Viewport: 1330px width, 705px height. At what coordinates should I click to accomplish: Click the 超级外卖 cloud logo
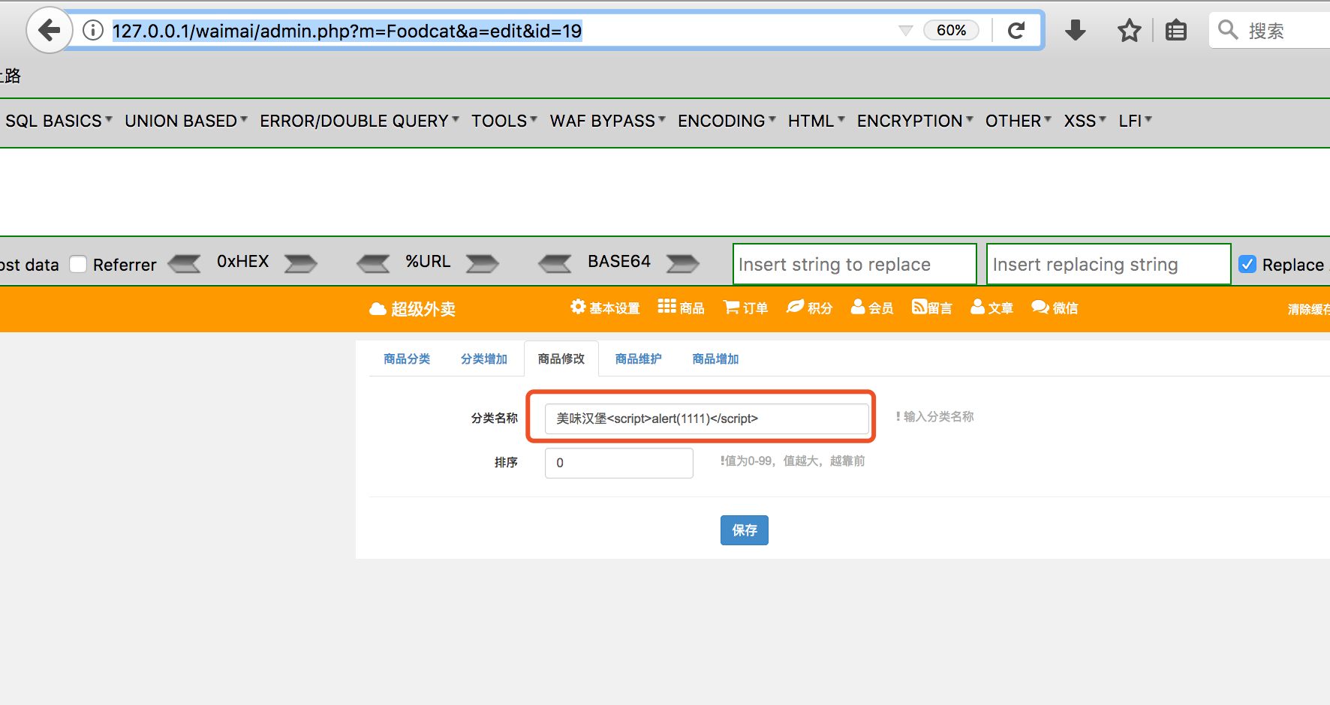[x=412, y=309]
